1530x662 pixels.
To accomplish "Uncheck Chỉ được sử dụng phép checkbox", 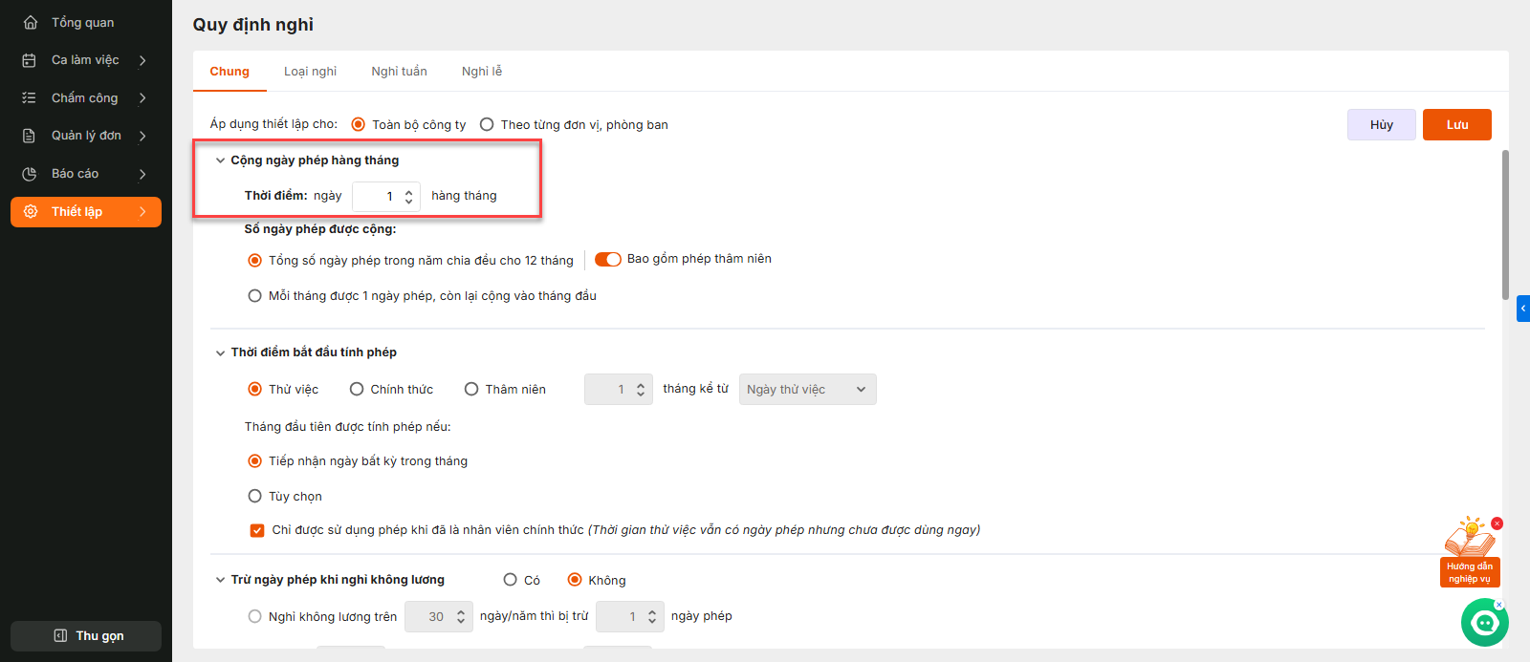I will (257, 530).
